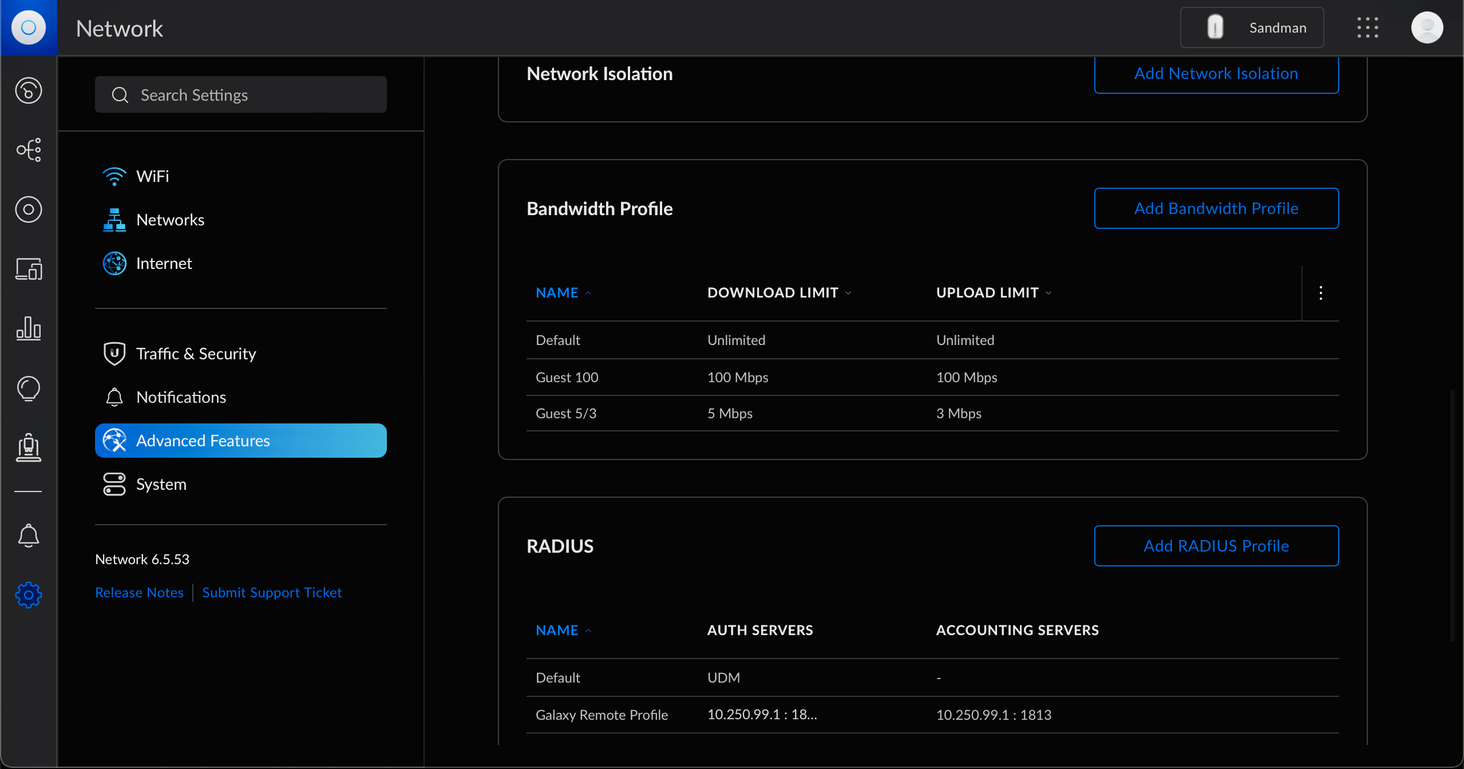Click the Settings gear icon
Screen dimensions: 1464x769
(29, 595)
